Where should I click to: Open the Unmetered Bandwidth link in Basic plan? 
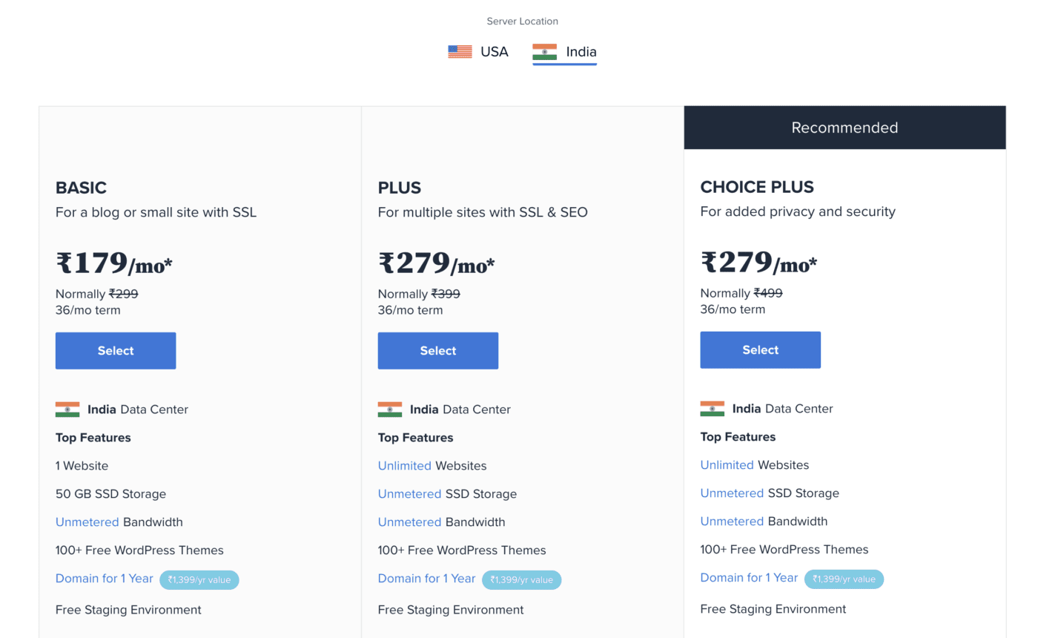tap(87, 522)
